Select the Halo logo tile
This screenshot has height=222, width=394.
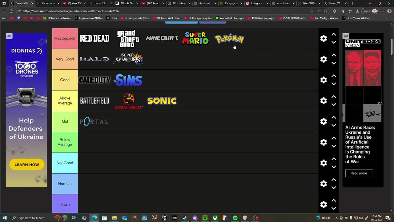(94, 59)
